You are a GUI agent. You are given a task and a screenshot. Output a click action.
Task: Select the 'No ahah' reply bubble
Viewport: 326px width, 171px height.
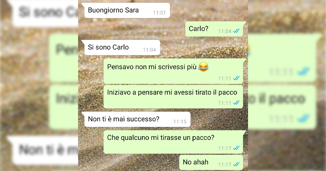pyautogui.click(x=211, y=162)
